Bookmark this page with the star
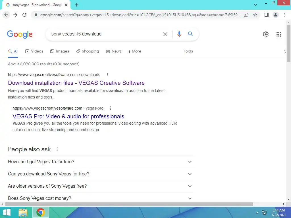 (255, 15)
